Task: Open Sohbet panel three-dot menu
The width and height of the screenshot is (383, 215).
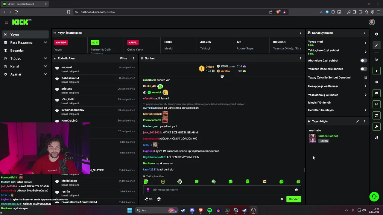Action: 300,59
